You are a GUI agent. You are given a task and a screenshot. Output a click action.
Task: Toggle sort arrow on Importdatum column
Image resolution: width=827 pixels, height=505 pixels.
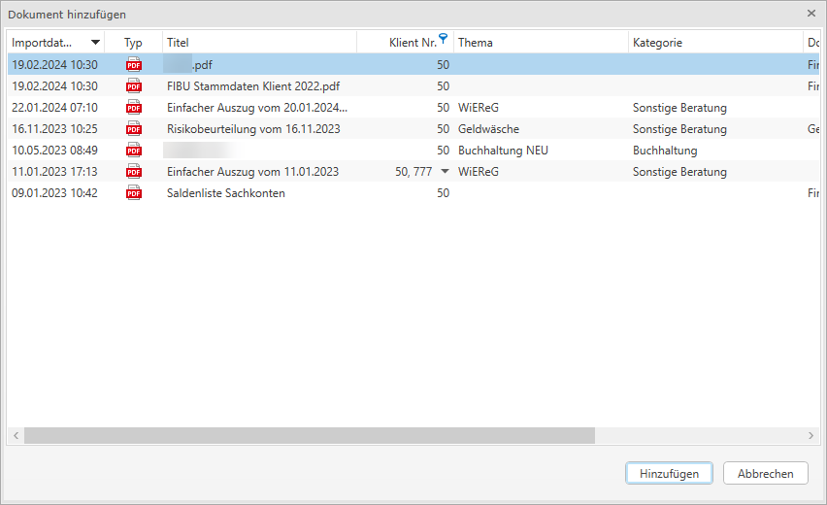95,43
